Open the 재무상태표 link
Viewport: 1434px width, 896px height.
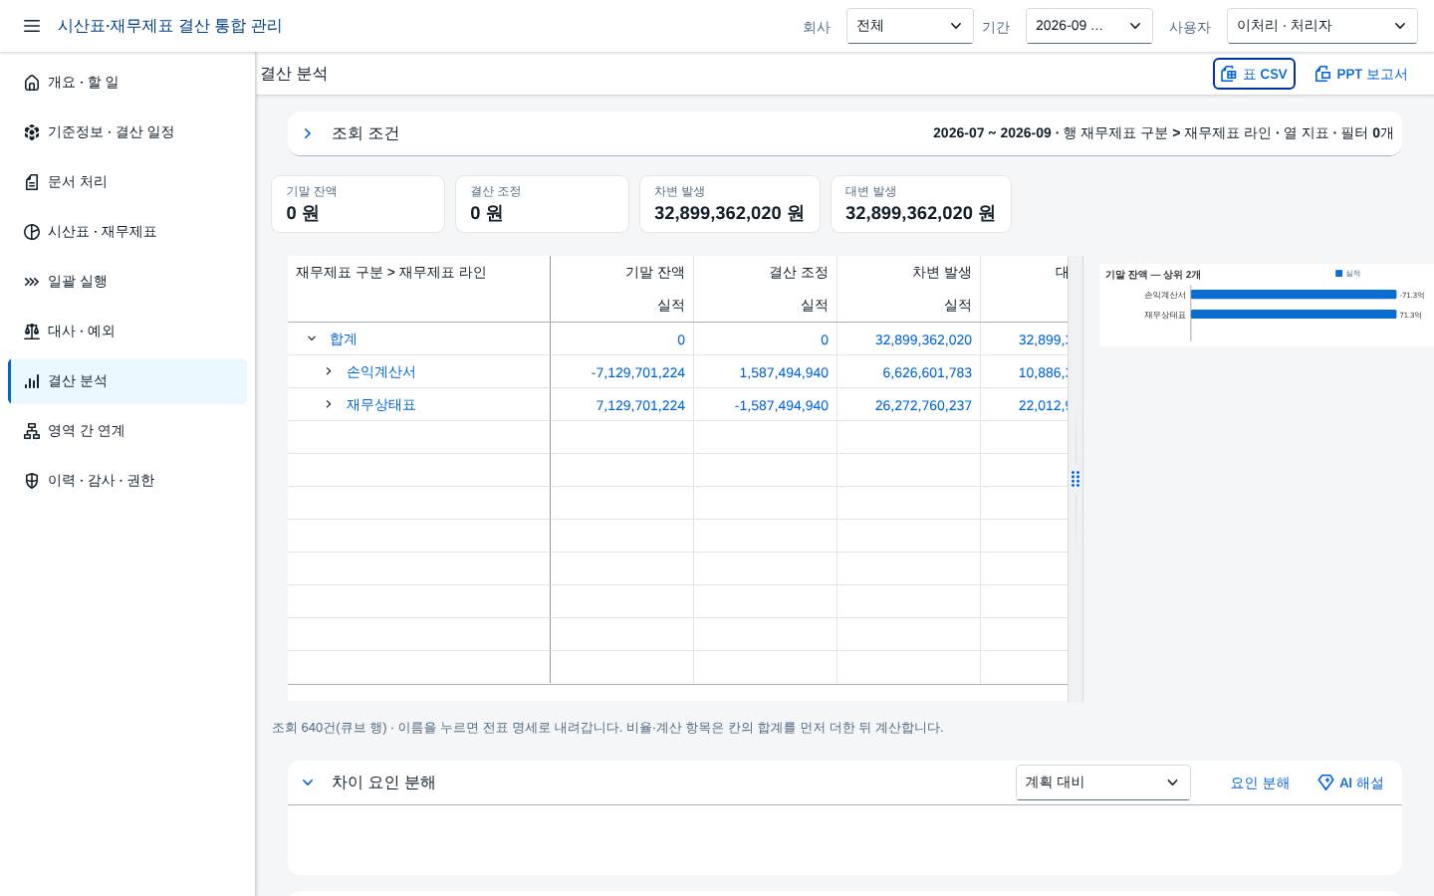381,404
